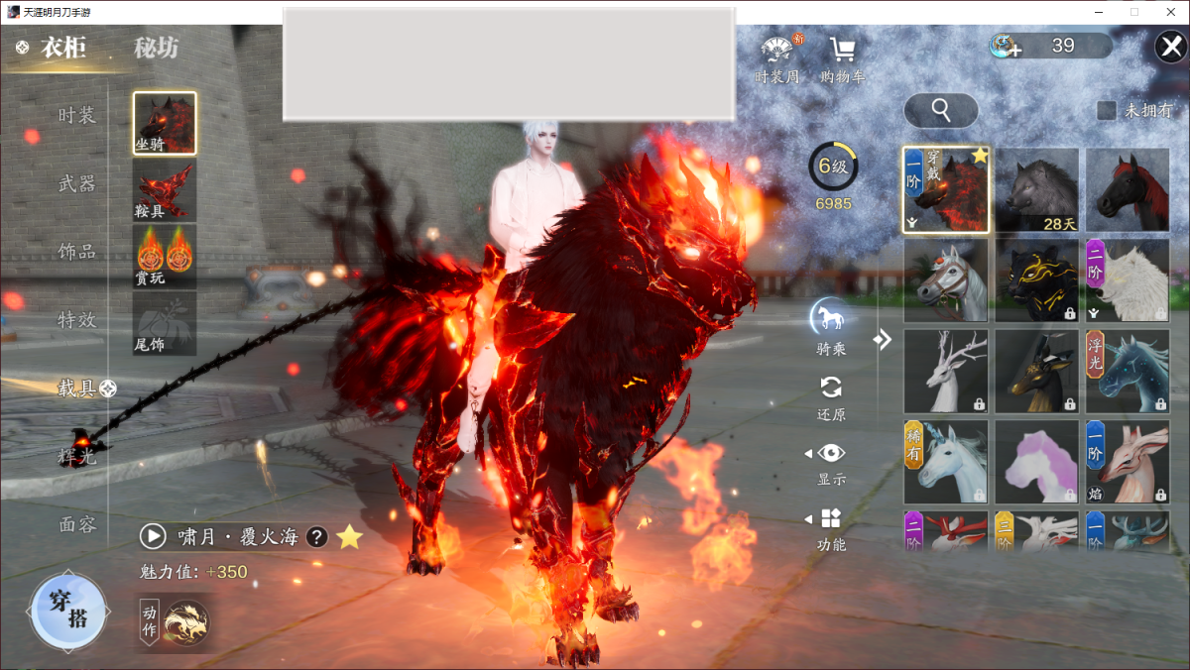This screenshot has height=670, width=1190.
Task: Choose the 赏玩 flame ornaments category
Action: (165, 256)
